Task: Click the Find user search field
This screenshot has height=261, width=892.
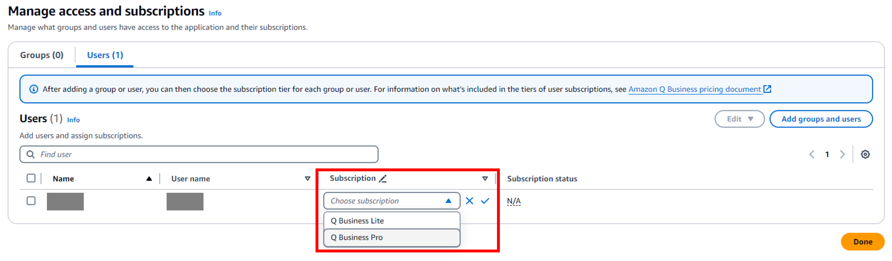Action: click(199, 154)
